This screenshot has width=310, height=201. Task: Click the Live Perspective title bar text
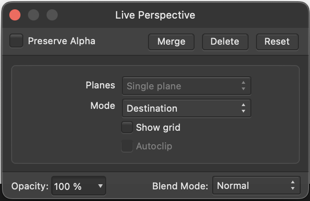pyautogui.click(x=155, y=15)
